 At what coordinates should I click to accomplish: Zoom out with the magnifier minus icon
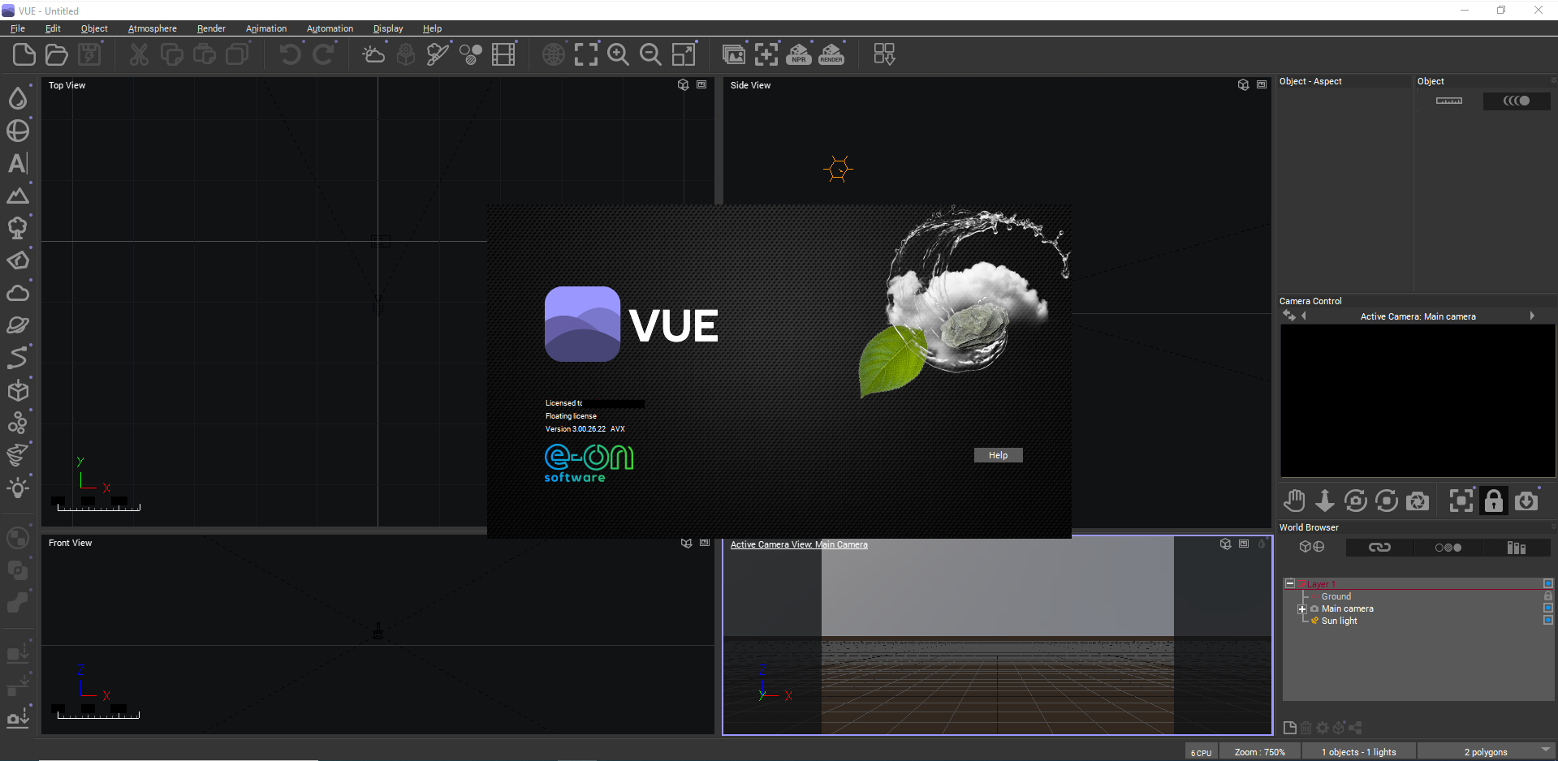(x=651, y=54)
